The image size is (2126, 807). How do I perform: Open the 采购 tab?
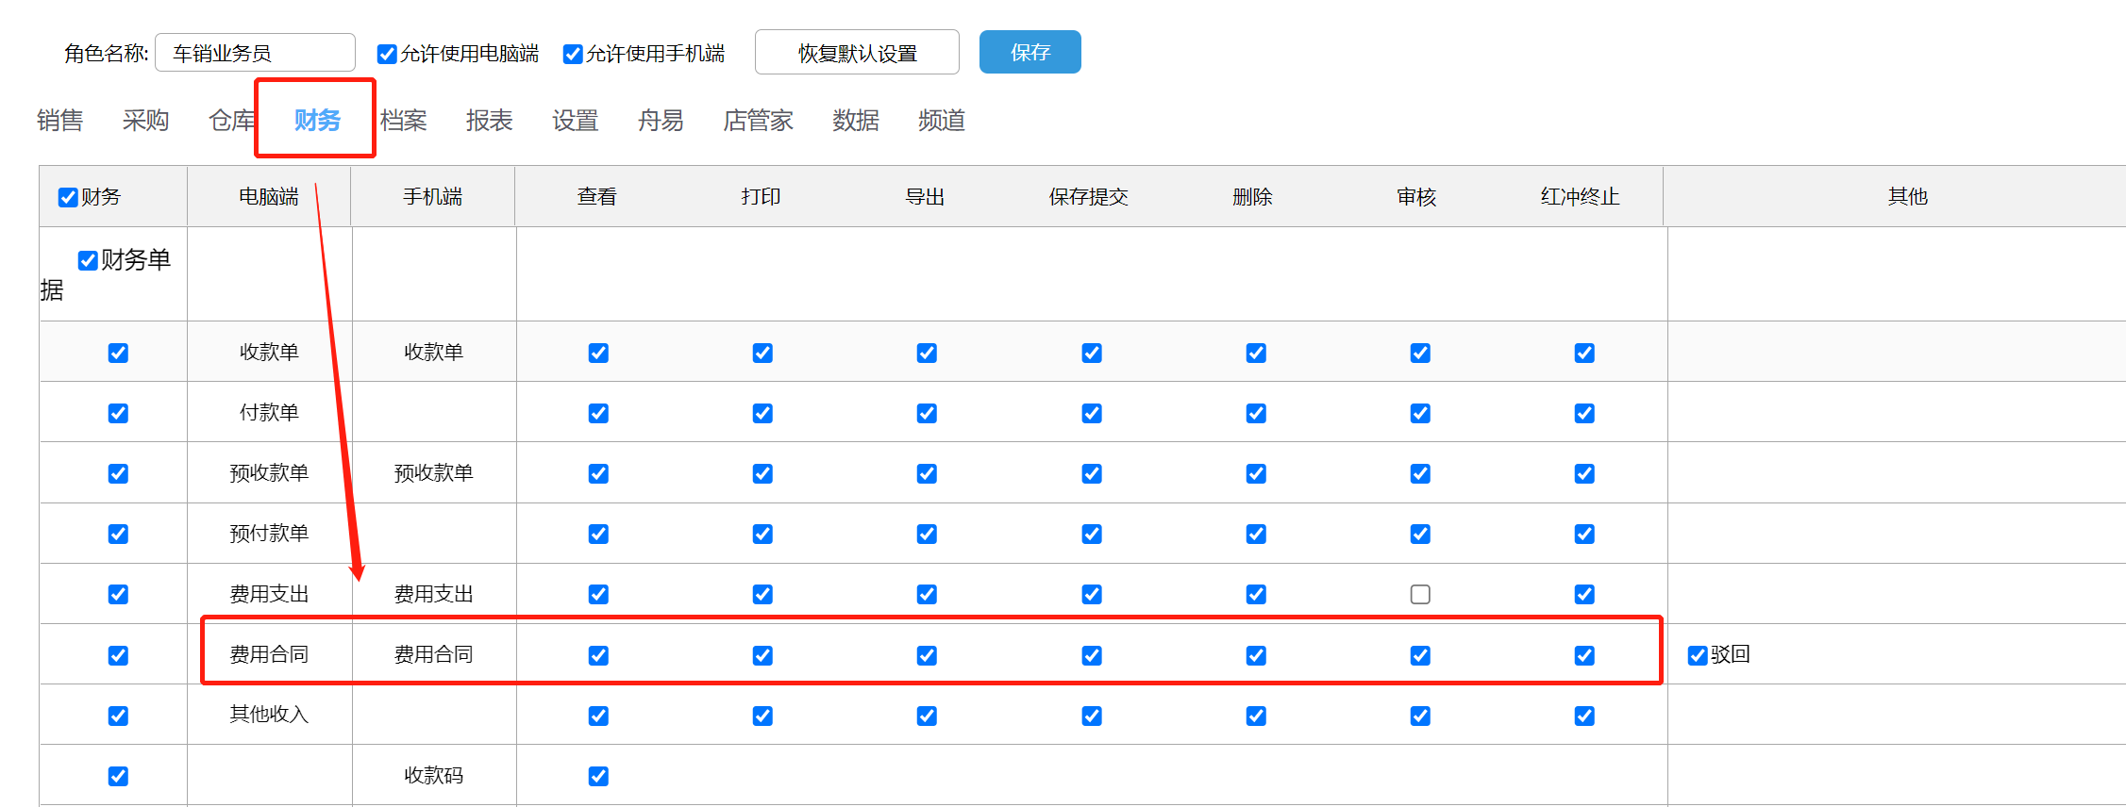145,121
